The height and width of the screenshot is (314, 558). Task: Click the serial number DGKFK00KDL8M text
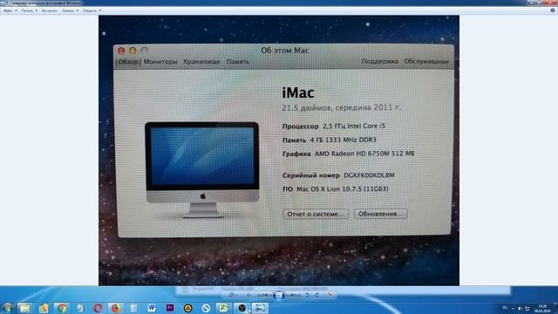(369, 175)
